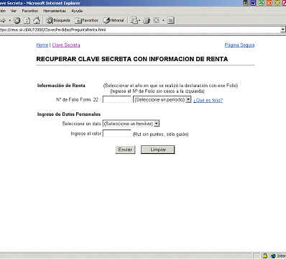The height and width of the screenshot is (259, 286).
Task: Go to the Home page icon
Action: click(x=37, y=21)
